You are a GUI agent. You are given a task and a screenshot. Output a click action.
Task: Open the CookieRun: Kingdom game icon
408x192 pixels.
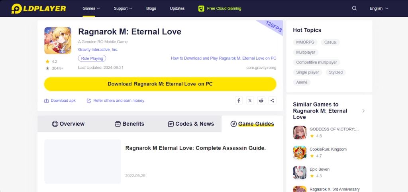pyautogui.click(x=300, y=153)
